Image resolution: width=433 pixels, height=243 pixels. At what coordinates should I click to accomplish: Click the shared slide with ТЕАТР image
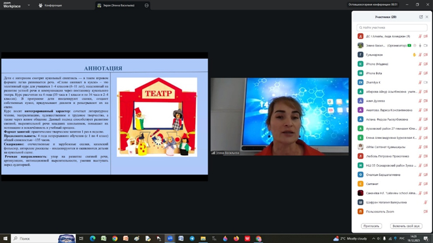[x=104, y=116]
